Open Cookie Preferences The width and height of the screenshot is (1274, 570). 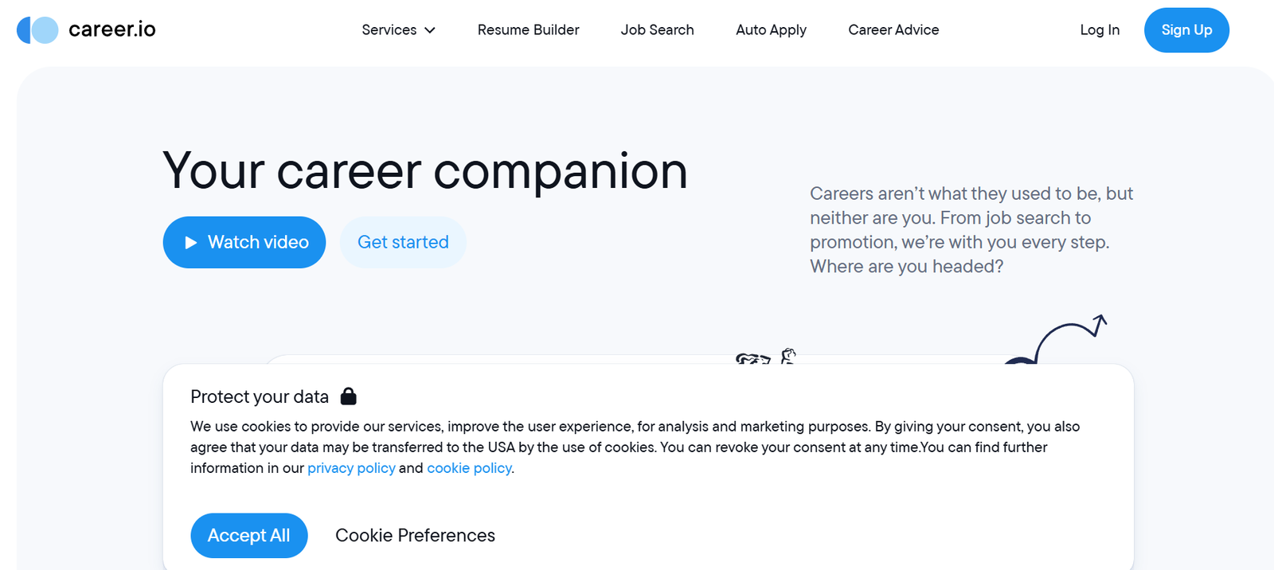tap(415, 536)
